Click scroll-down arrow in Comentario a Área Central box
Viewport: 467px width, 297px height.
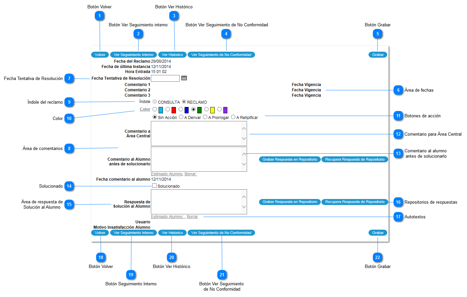point(244,138)
